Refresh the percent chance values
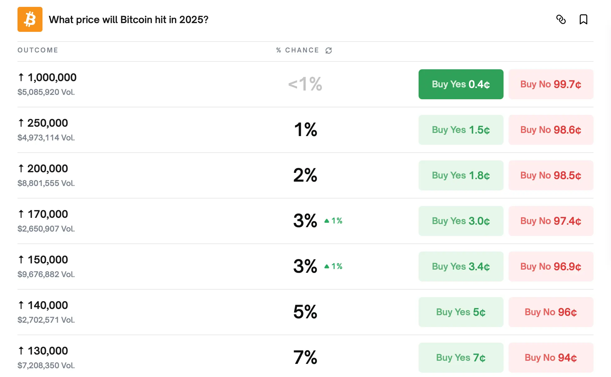This screenshot has height=377, width=611. 328,50
